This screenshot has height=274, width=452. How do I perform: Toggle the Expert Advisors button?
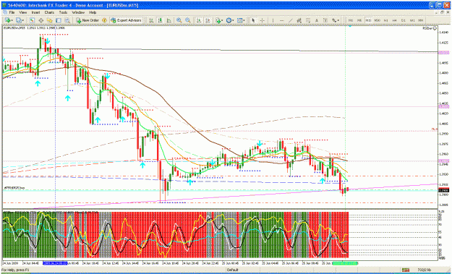[126, 20]
